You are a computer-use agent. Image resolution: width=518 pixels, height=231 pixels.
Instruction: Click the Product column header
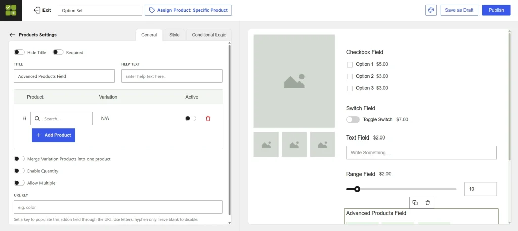click(35, 97)
